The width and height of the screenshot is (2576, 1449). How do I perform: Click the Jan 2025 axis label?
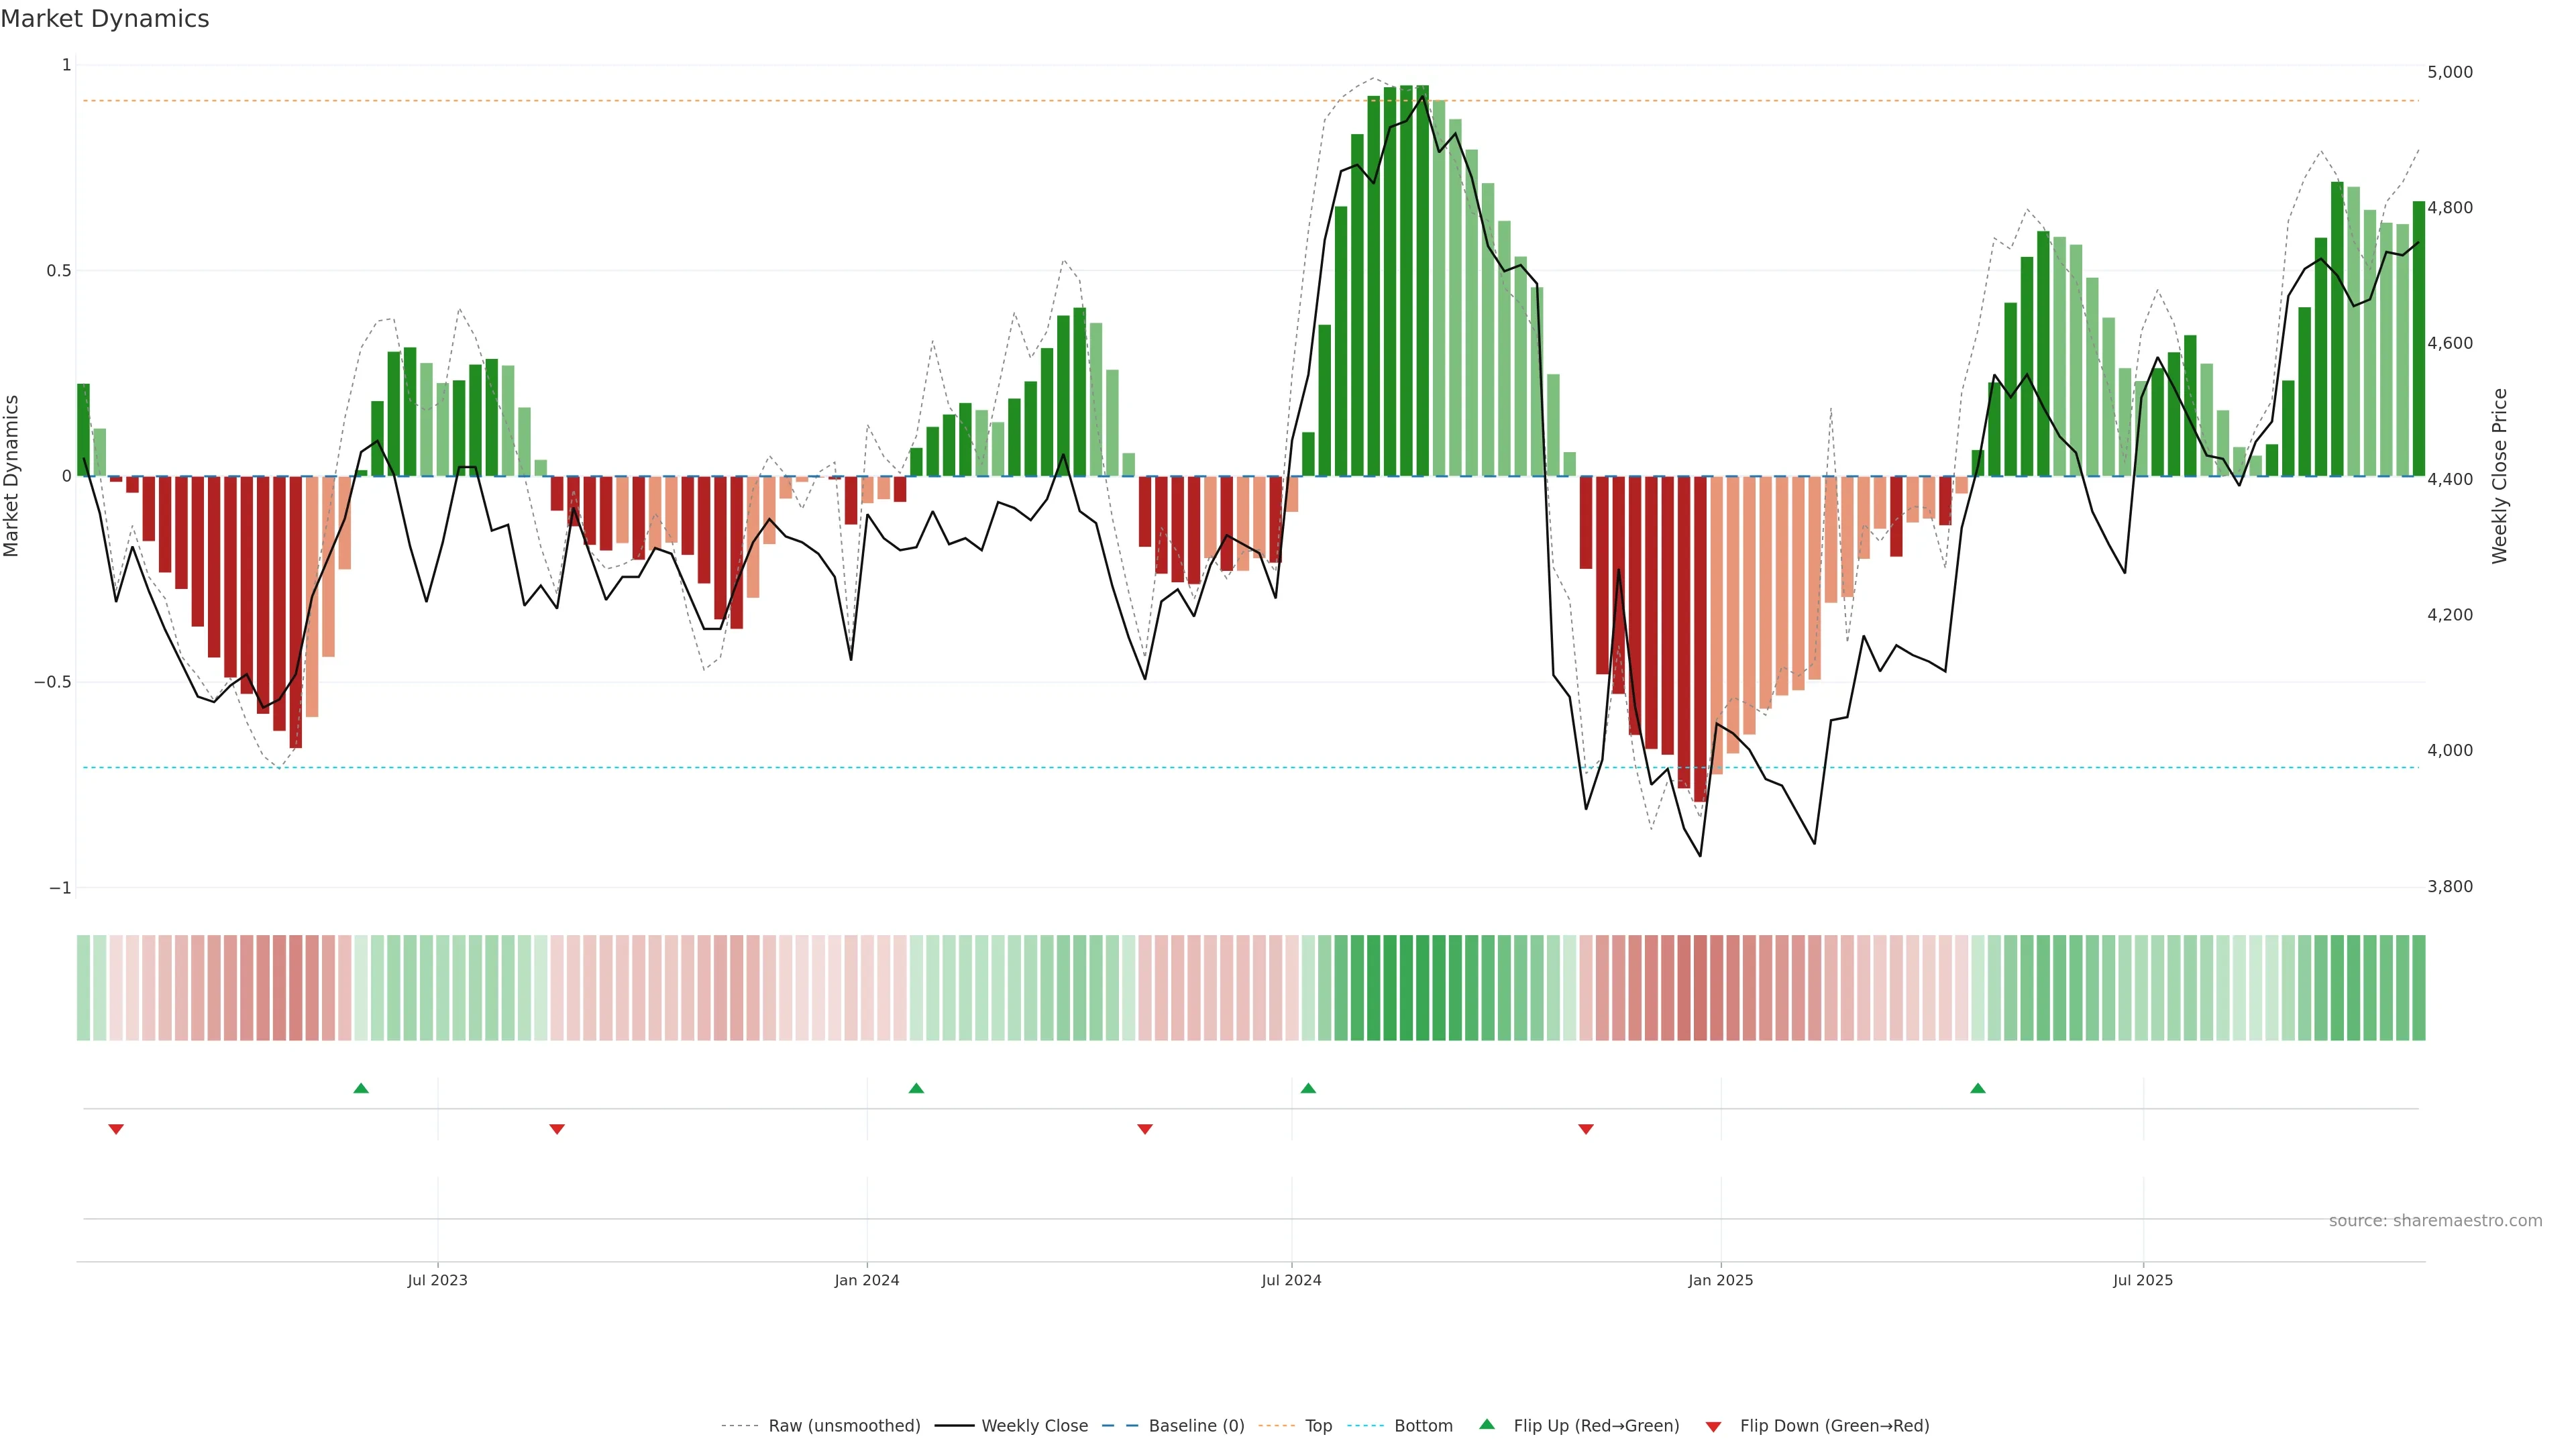coord(1720,1280)
